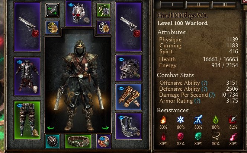Click the belt equipment slot
The width and height of the screenshot is (247, 153).
pyautogui.click(x=78, y=141)
